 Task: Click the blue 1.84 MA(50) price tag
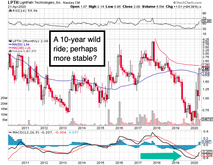point(205,74)
